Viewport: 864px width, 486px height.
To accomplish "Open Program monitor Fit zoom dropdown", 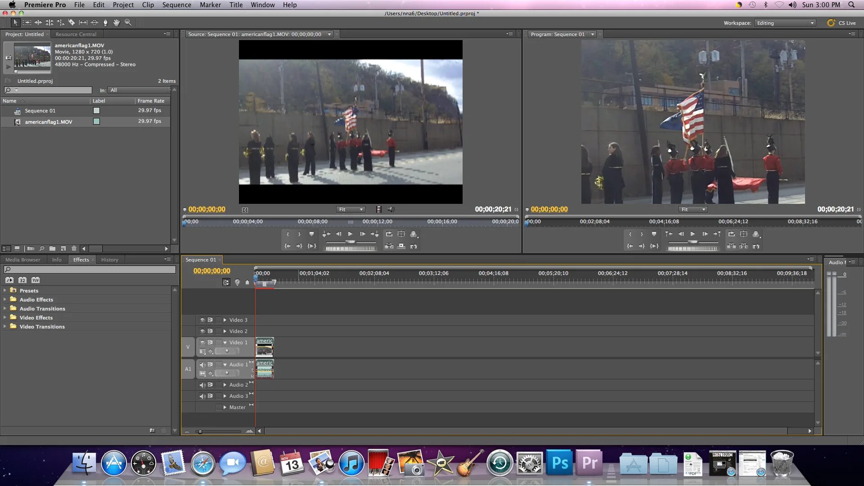I will [x=693, y=210].
